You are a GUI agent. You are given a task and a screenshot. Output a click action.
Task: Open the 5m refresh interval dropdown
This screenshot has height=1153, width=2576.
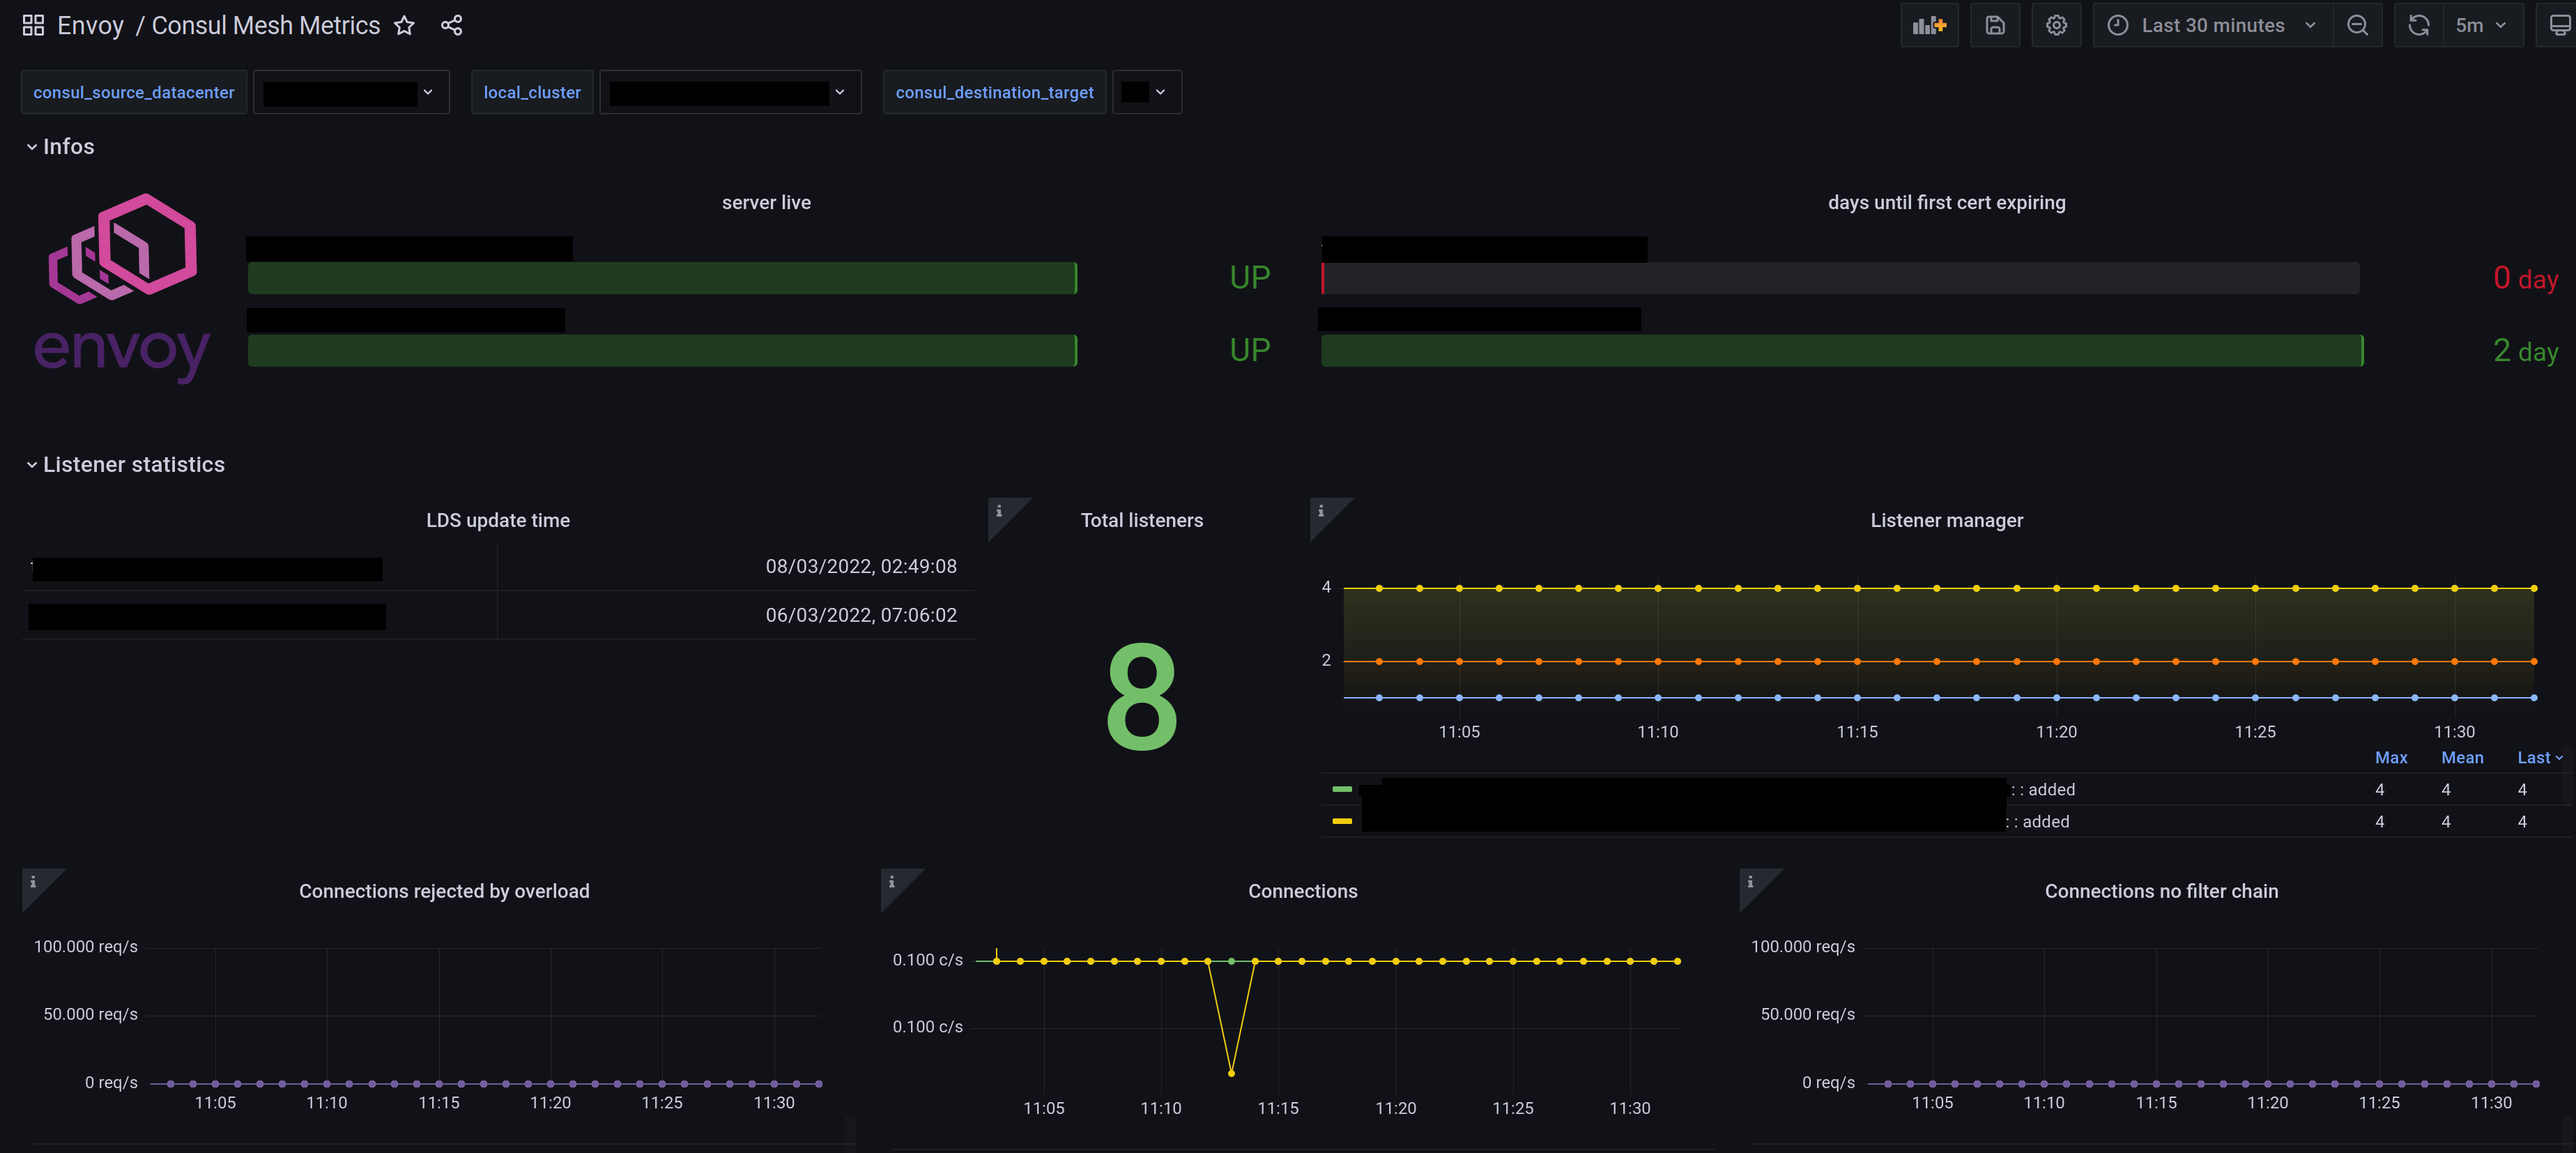click(x=2480, y=26)
